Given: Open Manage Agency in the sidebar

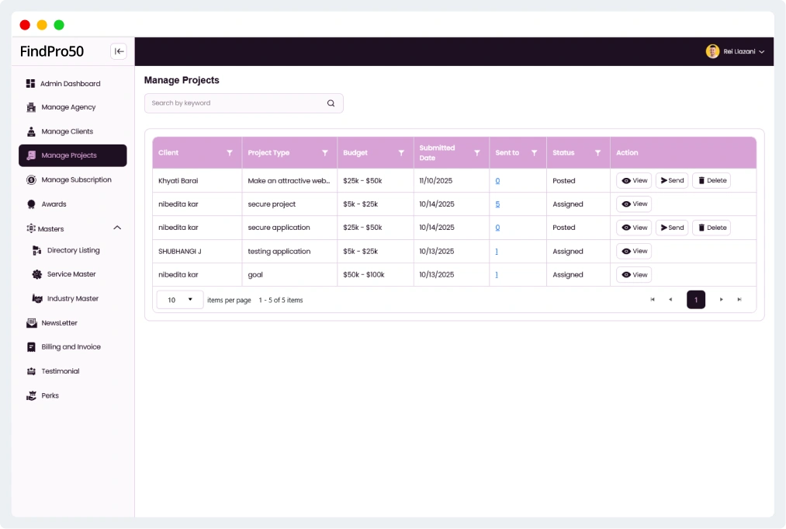Looking at the screenshot, I should (68, 107).
